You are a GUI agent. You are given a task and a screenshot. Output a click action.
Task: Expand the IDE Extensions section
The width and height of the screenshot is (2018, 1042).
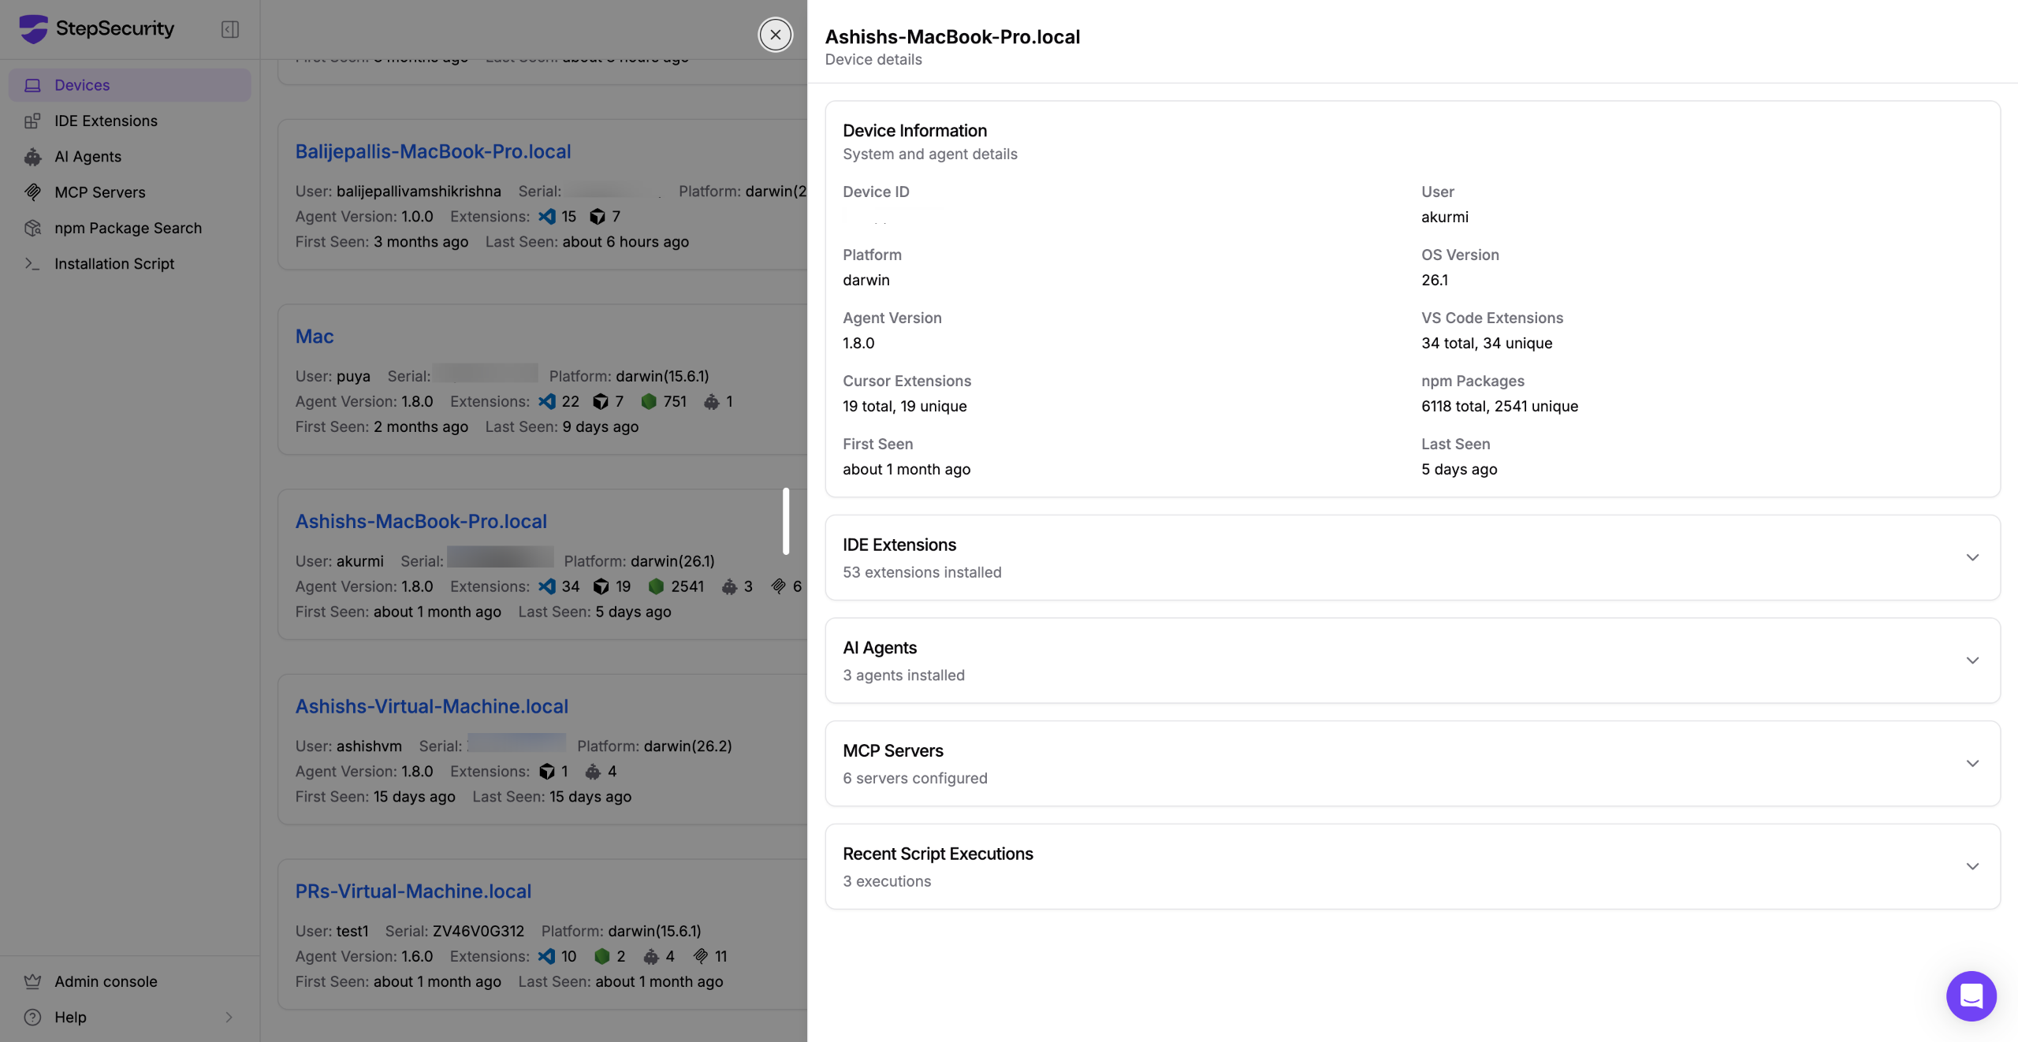[x=1971, y=557]
